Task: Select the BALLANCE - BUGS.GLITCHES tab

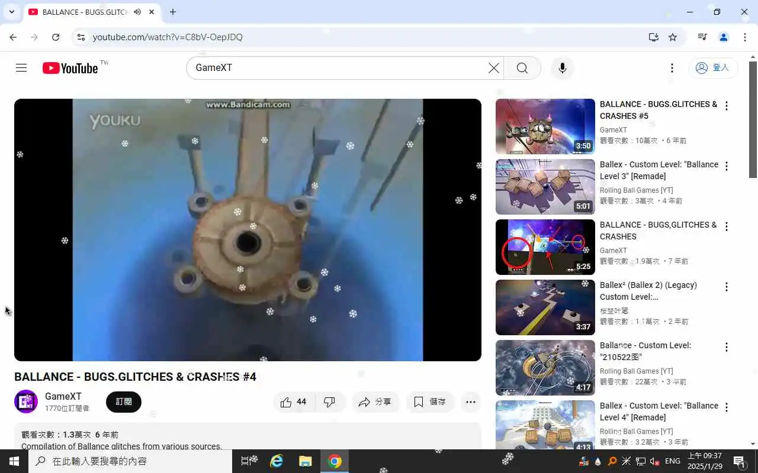Action: point(92,12)
